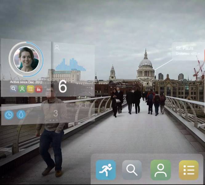Viewport: 205px width, 185px height.
Task: Click the 'Active since Dec. 2012' text
Action: [x=26, y=82]
